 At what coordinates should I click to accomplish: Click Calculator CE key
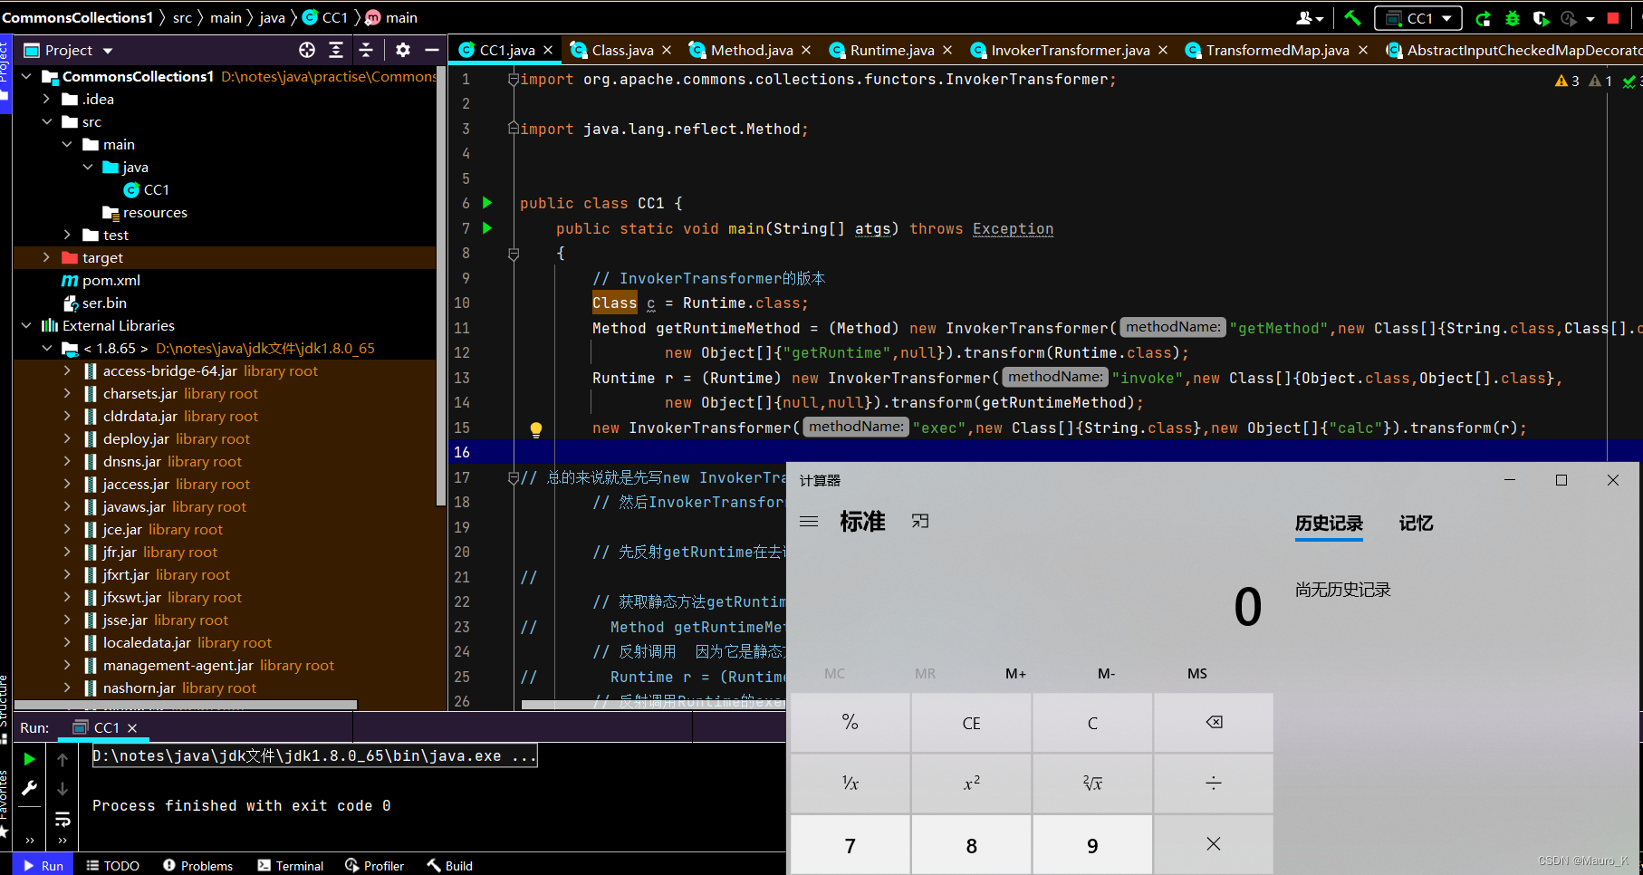(971, 723)
